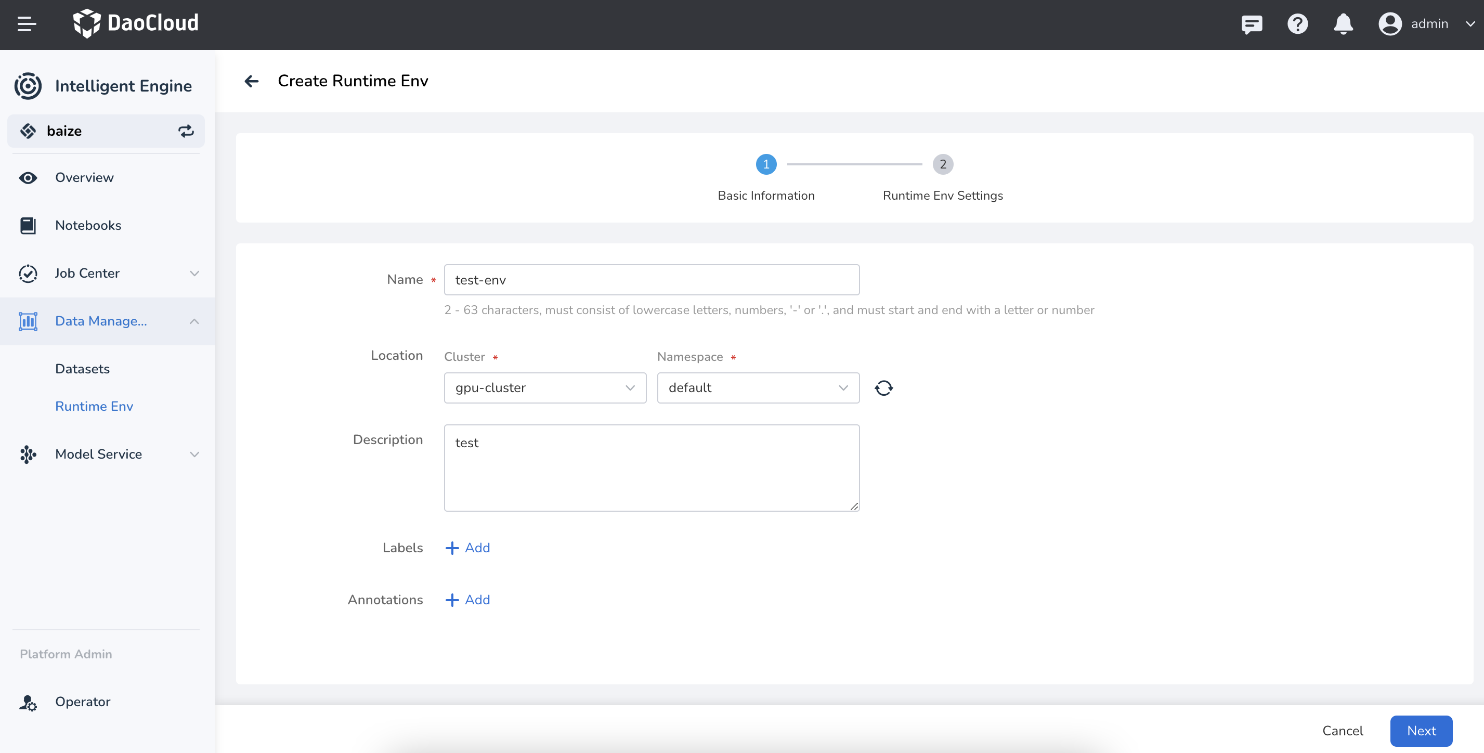Viewport: 1484px width, 753px height.
Task: Click the Add Labels link
Action: tap(467, 547)
